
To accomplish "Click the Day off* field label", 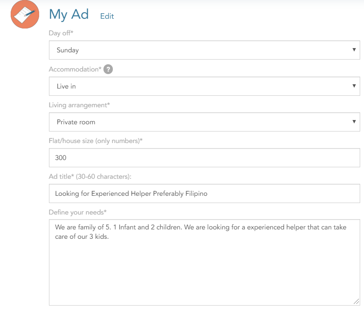I will (x=61, y=33).
